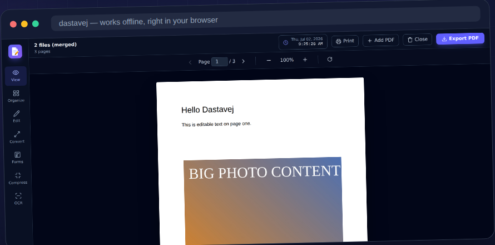
Task: Open the Forms tool
Action: click(18, 158)
